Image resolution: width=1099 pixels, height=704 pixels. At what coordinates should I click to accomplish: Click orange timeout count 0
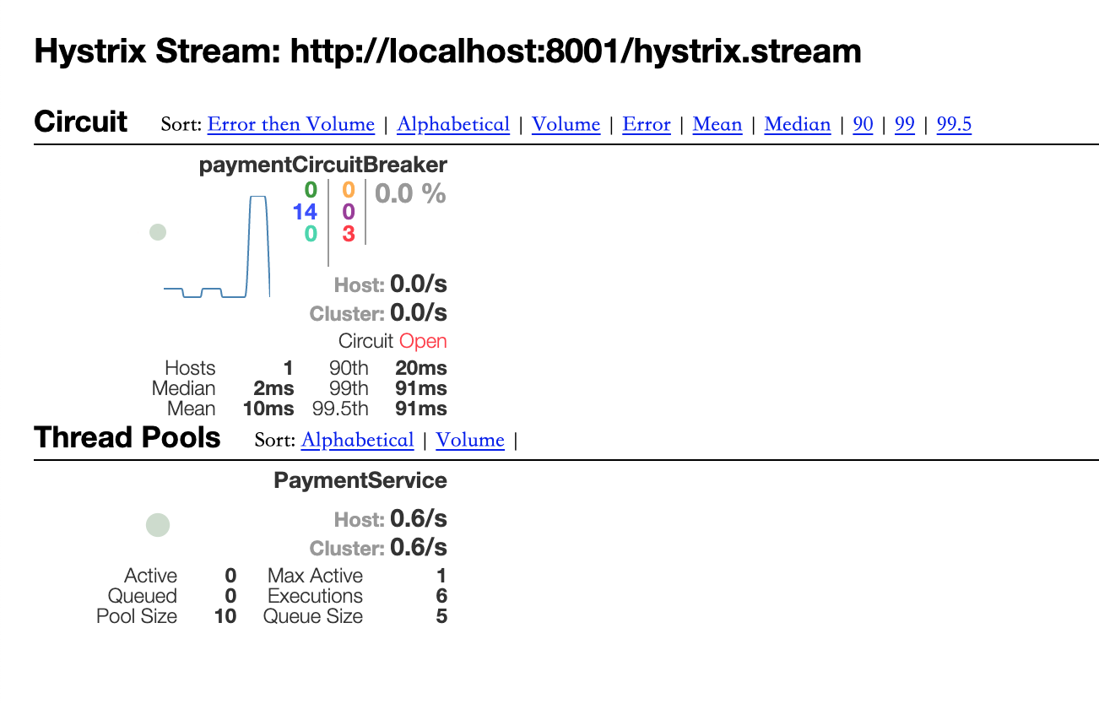(x=349, y=190)
